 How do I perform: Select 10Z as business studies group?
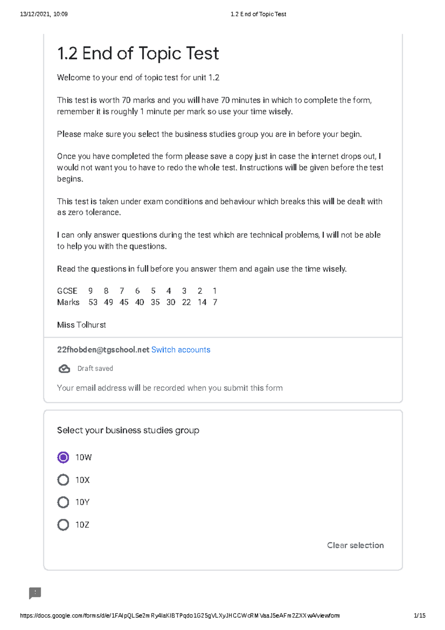[x=63, y=525]
